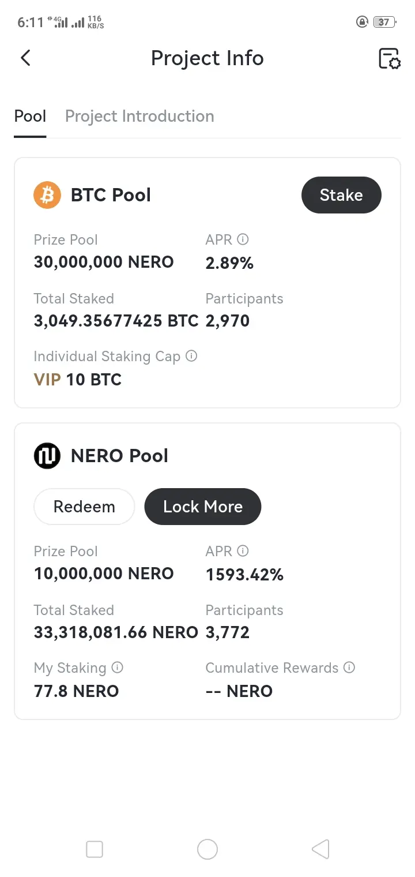Switch to the Pool tab

(30, 117)
